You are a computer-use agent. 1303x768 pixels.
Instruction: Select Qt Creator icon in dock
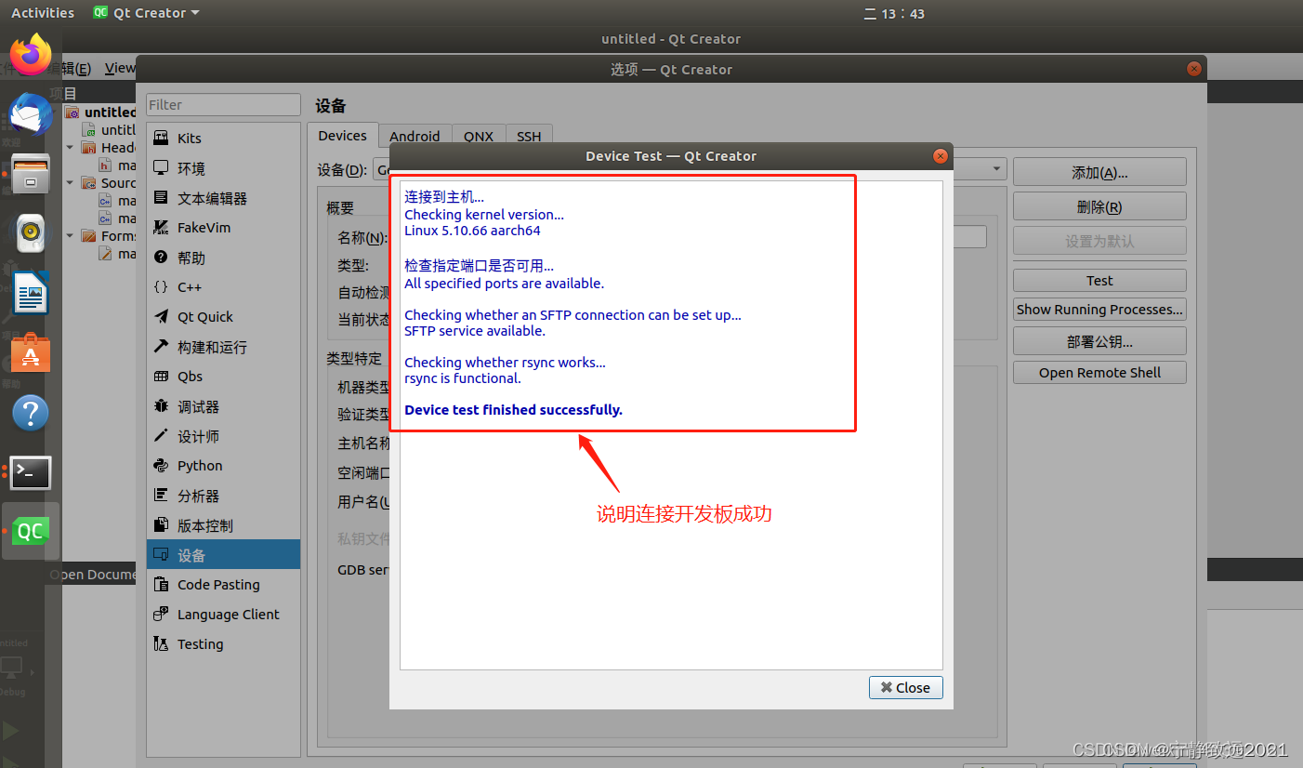(31, 531)
